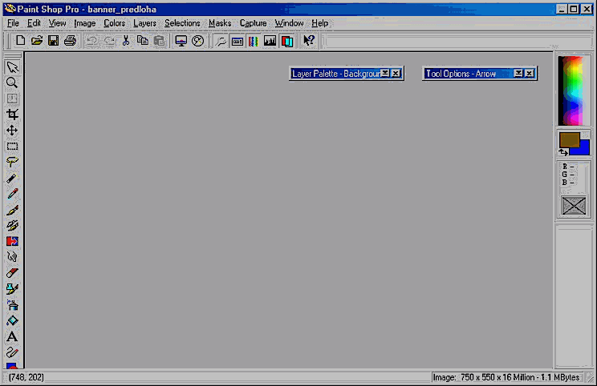Screen dimensions: 597x386
Task: Activate the Text tool
Action: (12, 336)
